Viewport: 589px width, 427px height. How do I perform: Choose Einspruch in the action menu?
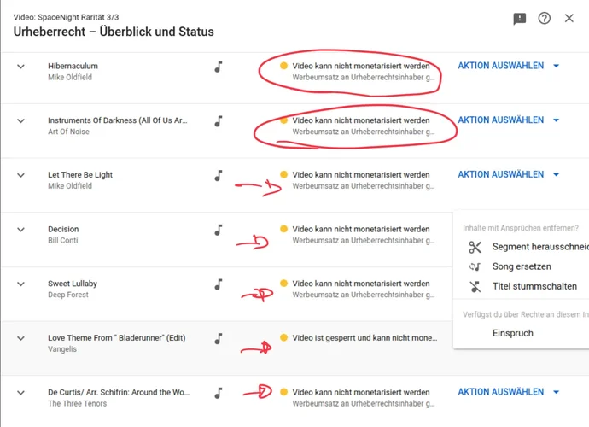[512, 333]
